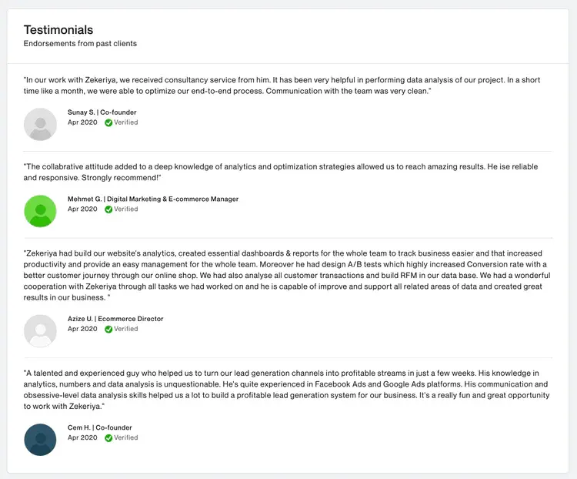Open Azize U. | Ecommerce Director name
This screenshot has width=577, height=479.
(115, 319)
